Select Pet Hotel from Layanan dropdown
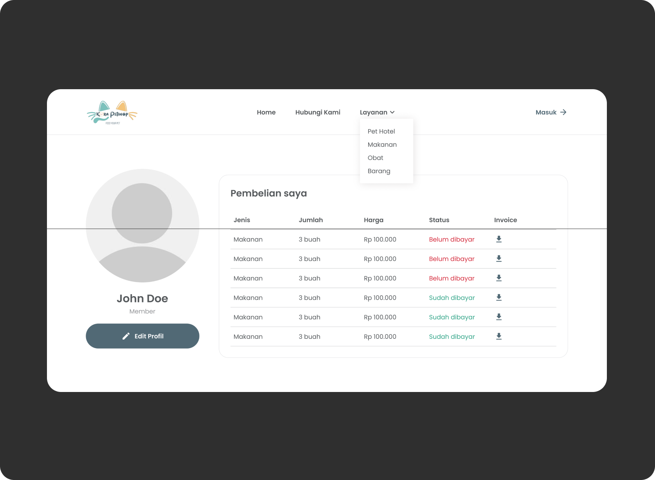The height and width of the screenshot is (480, 655). [x=381, y=131]
